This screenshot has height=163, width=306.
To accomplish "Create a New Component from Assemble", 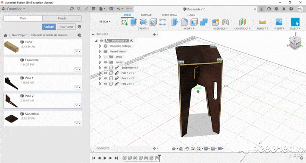I will pos(215,22).
